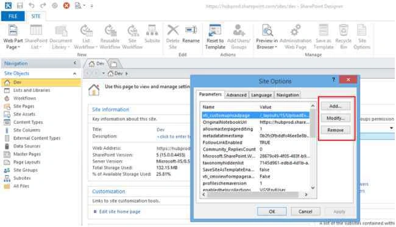Click the red Stop icon in quick access toolbar

click(66, 5)
